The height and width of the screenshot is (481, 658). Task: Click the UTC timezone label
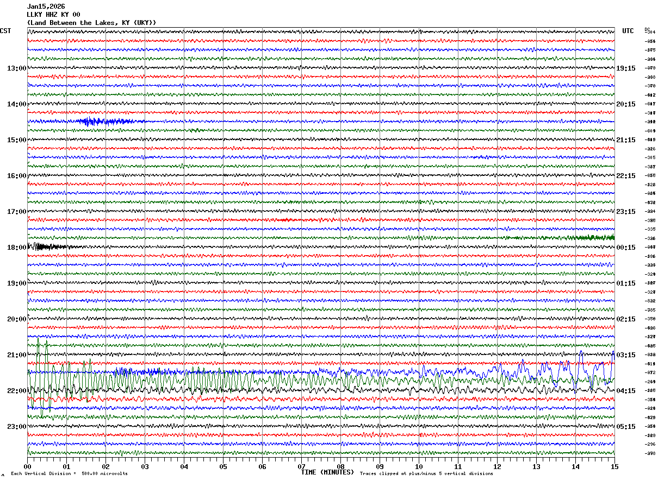628,31
